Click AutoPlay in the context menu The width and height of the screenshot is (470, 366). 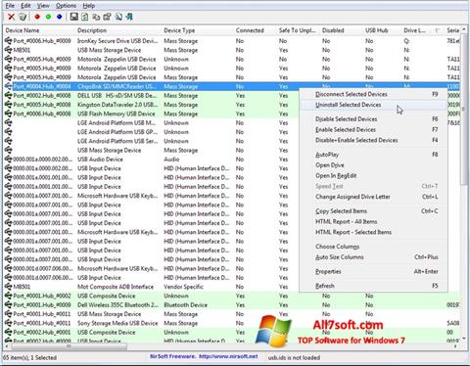(x=374, y=155)
